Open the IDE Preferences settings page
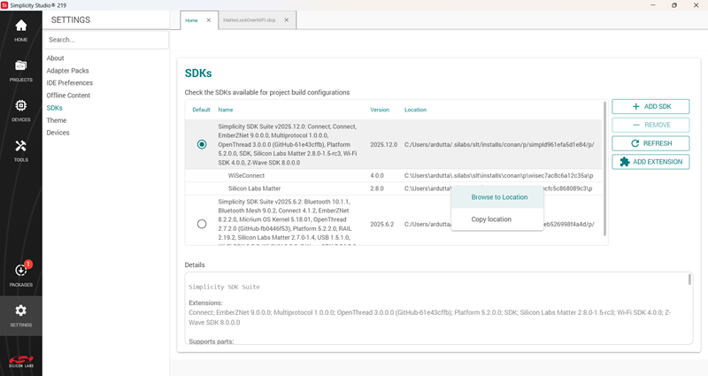708x376 pixels. pyautogui.click(x=70, y=83)
